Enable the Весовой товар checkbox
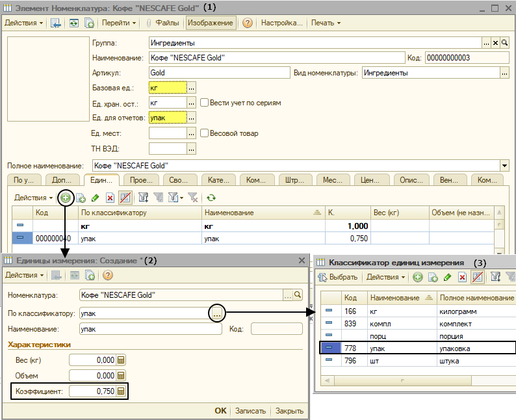The image size is (516, 420). tap(204, 133)
